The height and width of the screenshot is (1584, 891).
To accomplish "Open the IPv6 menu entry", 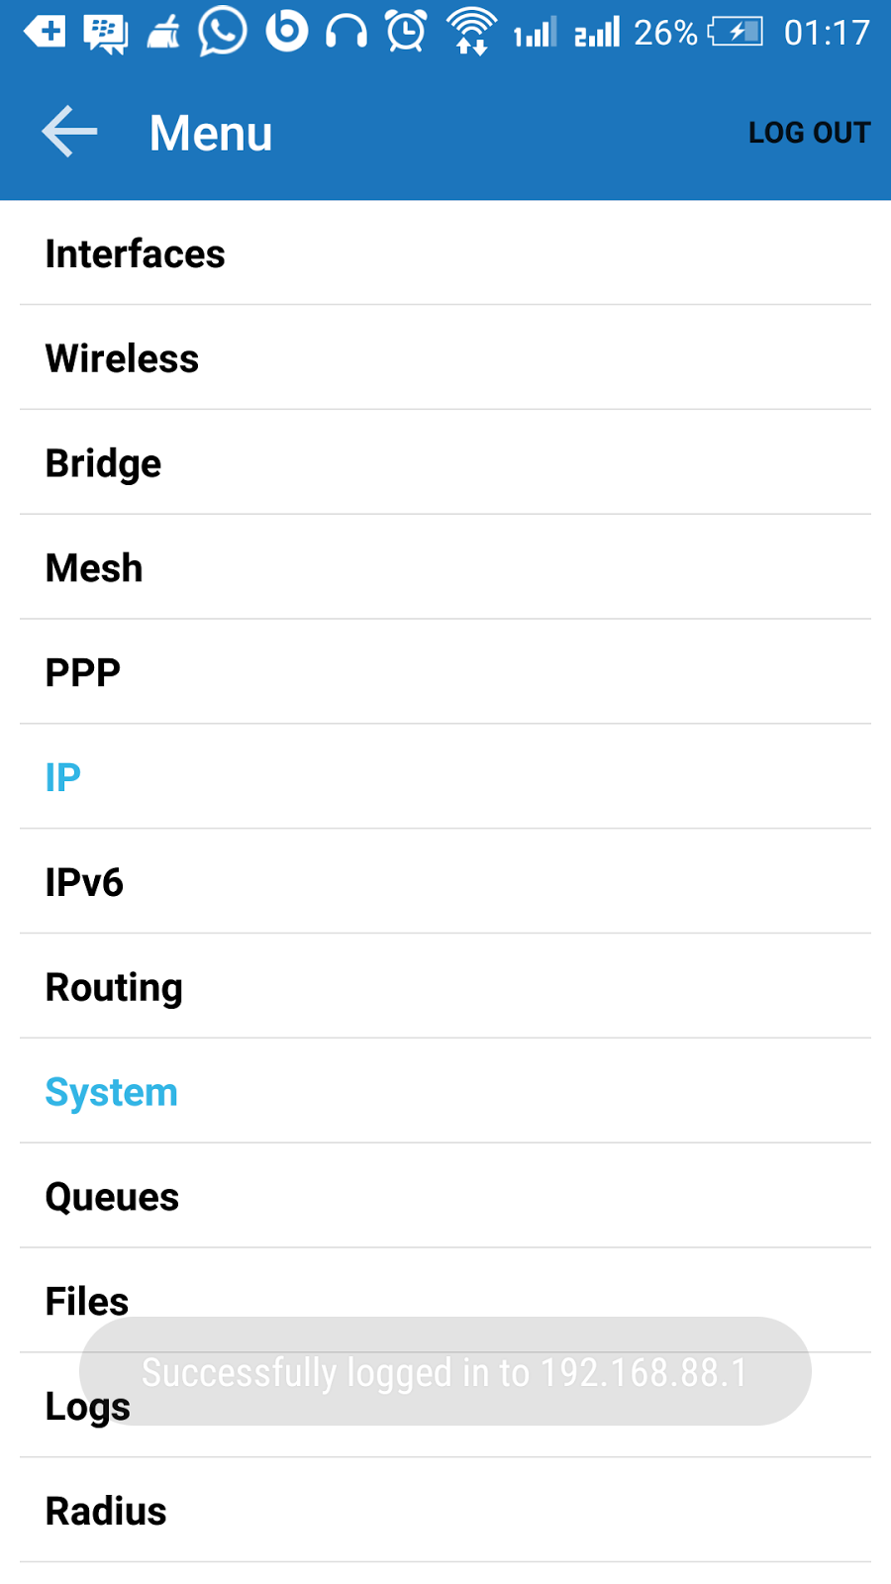I will [85, 882].
